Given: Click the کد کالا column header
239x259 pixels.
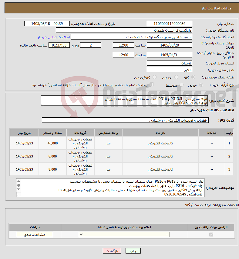Looking at the screenshot, I should [x=212, y=133].
